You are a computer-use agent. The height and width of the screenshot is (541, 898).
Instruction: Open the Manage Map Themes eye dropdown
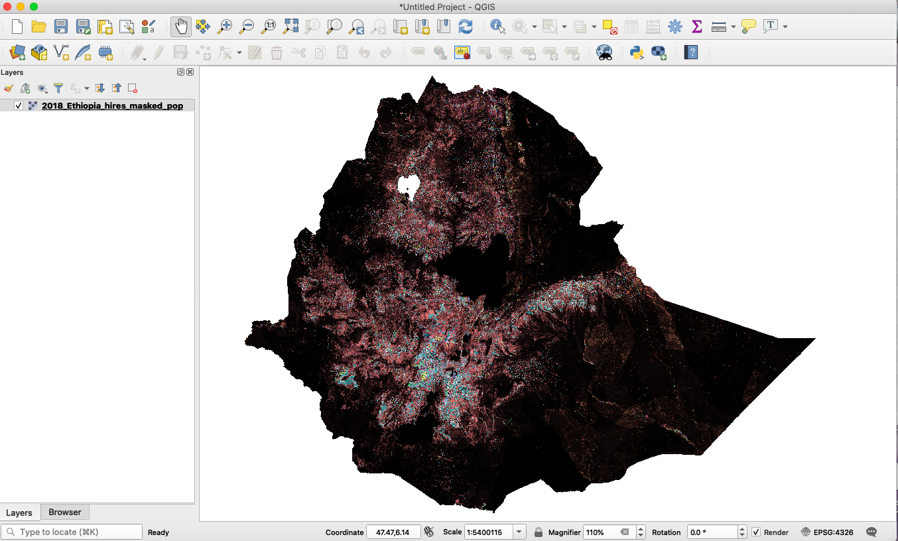pyautogui.click(x=42, y=88)
